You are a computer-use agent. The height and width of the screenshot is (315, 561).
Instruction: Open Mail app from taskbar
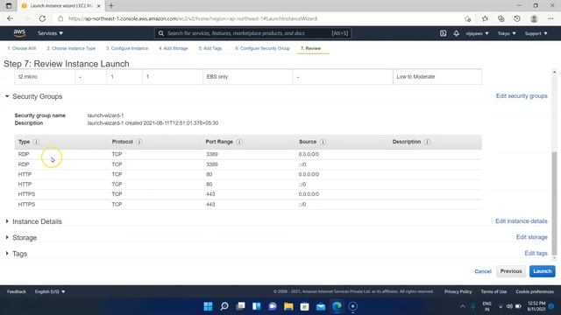coord(321,306)
